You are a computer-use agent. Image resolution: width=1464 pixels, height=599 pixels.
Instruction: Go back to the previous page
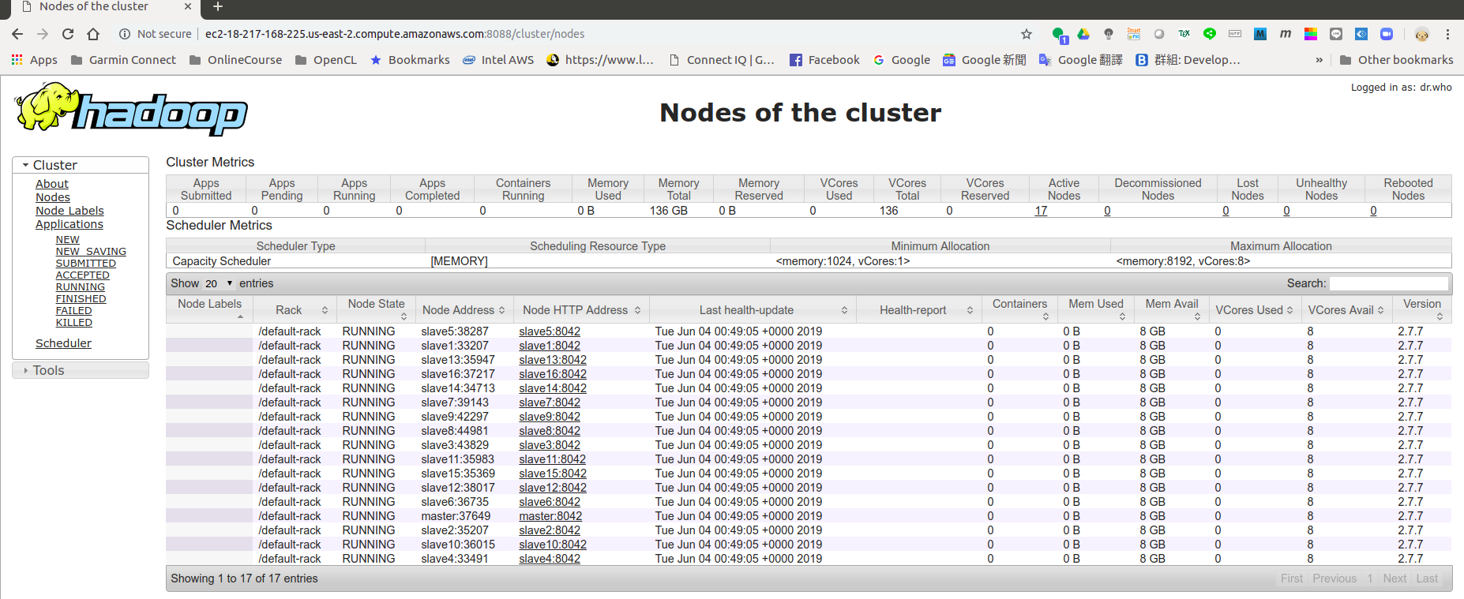[17, 34]
